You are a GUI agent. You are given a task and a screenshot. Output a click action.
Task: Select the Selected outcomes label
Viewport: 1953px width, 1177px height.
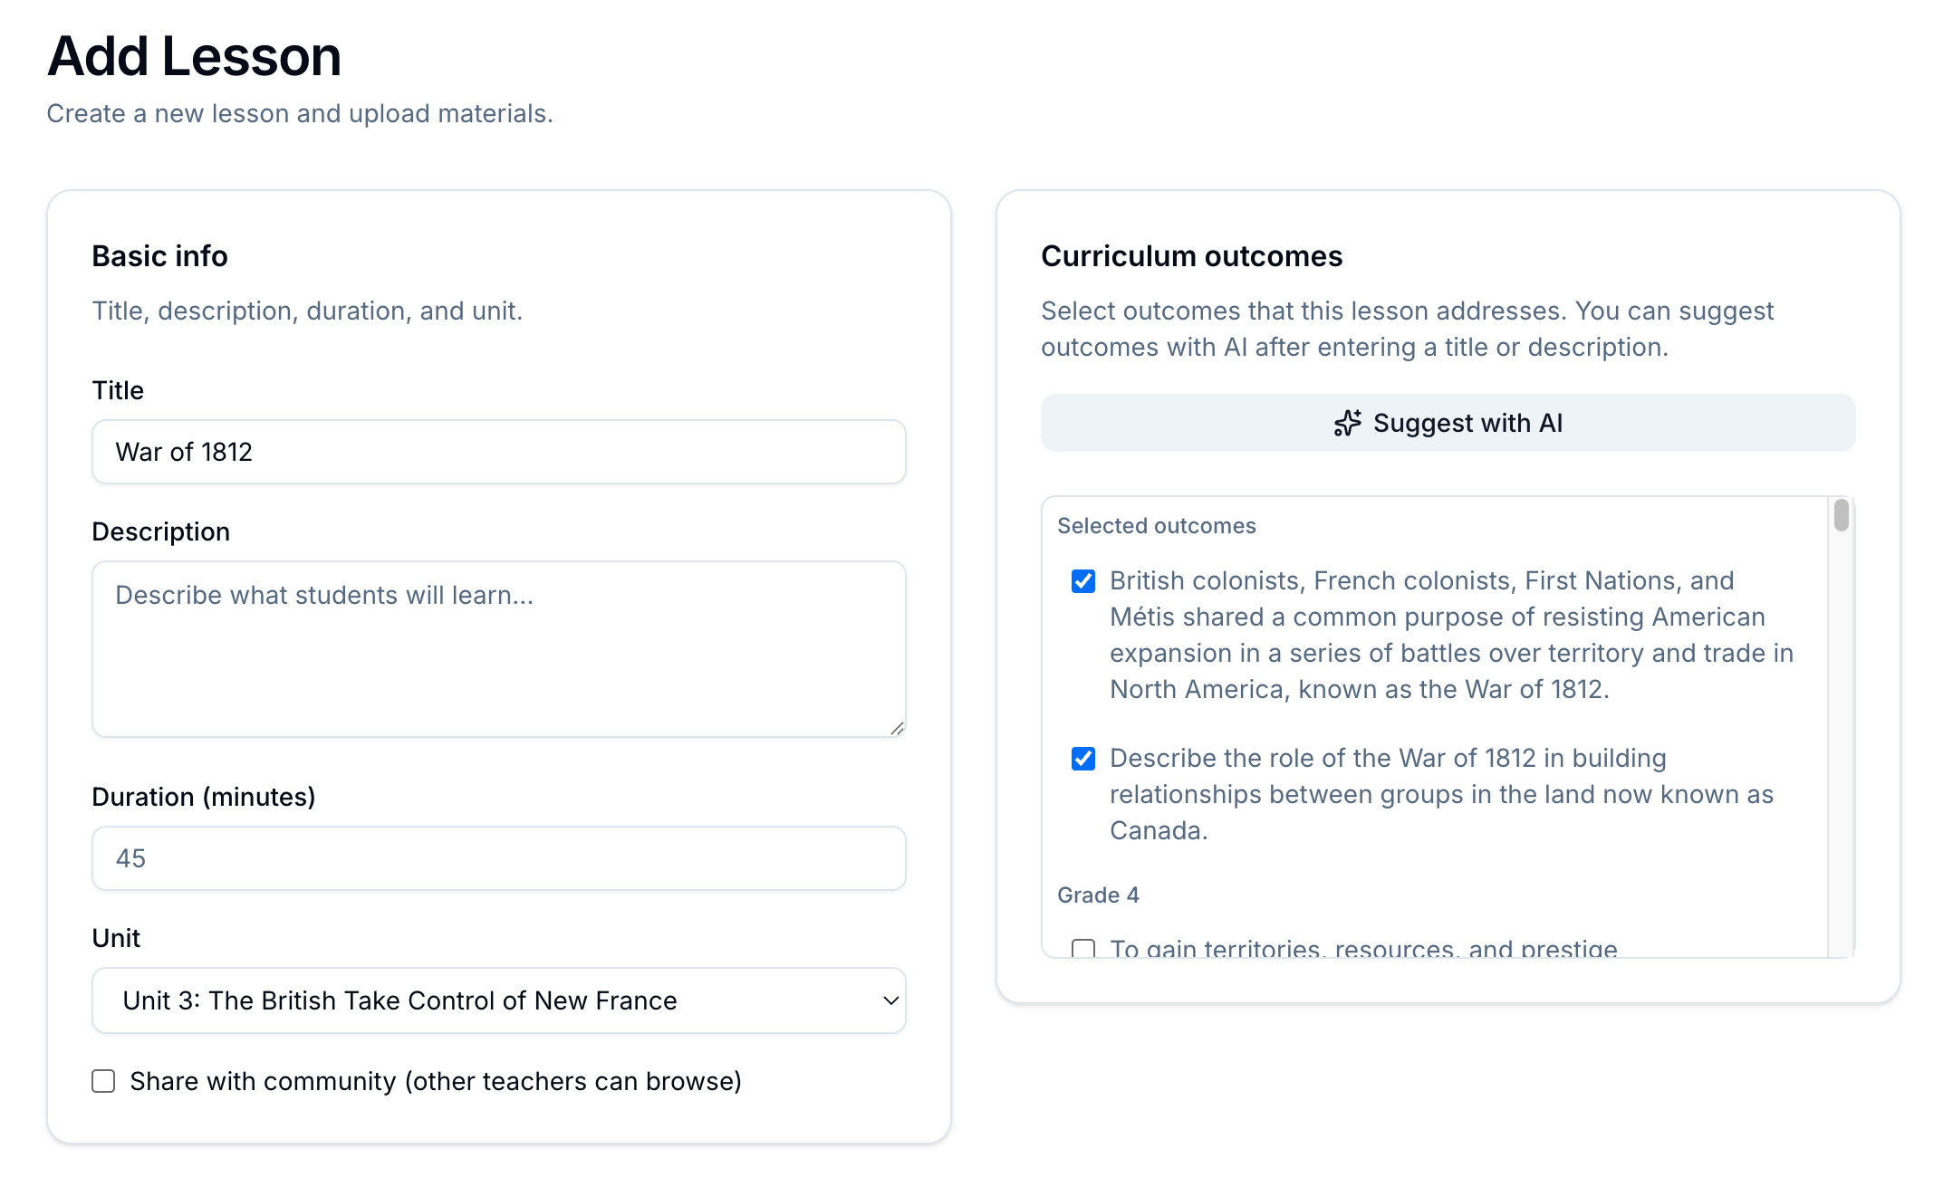click(1157, 525)
